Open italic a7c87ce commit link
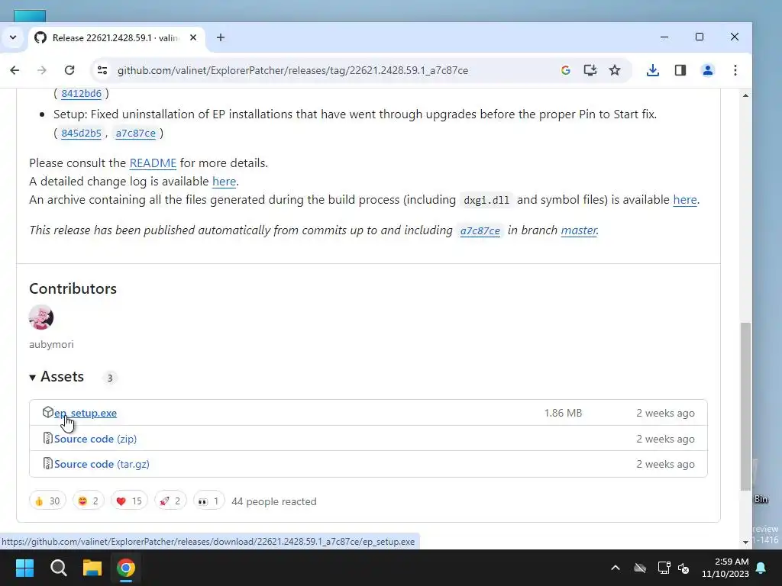 (480, 230)
